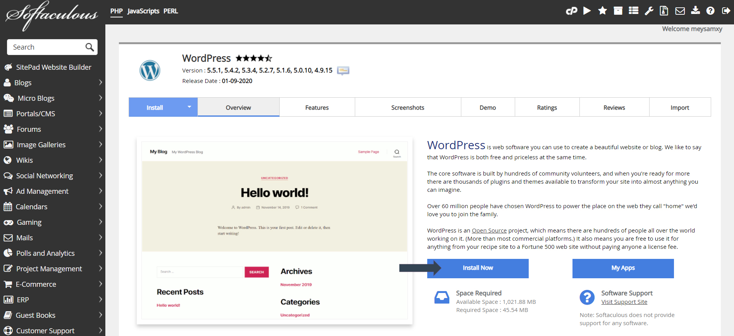Click the Wikis globe icon
This screenshot has height=336, width=734.
pos(8,160)
